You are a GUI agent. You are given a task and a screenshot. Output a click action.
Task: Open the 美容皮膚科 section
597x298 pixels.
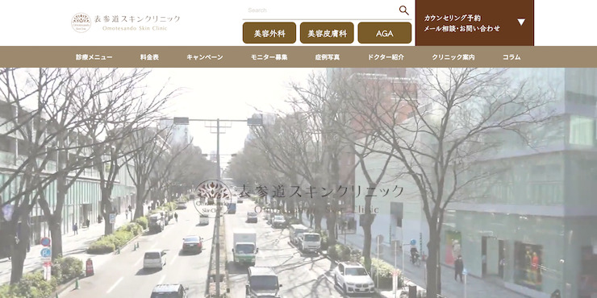click(327, 33)
